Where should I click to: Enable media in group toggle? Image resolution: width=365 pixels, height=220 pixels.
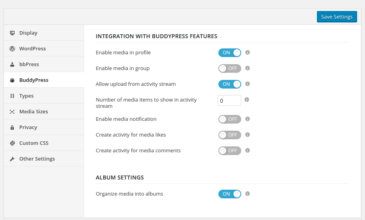(230, 68)
